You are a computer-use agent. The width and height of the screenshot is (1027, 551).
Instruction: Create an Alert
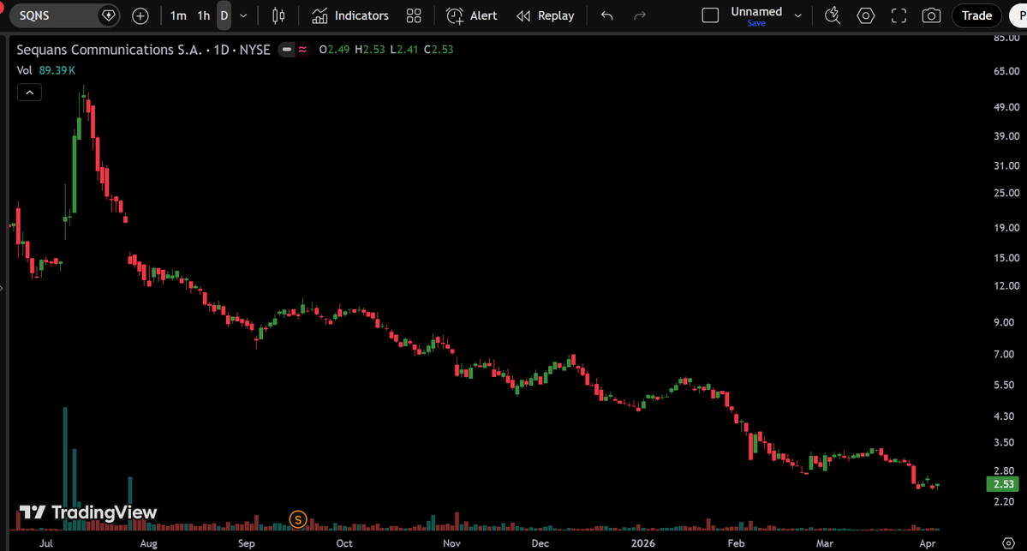coord(472,15)
